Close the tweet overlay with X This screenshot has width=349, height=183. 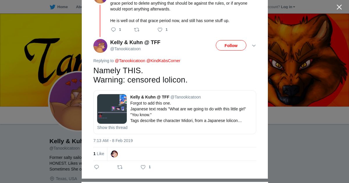[x=339, y=7]
